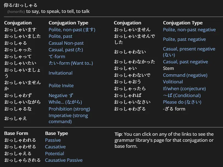The width and height of the screenshot is (223, 167).
Task: Open the Casual Non-past grammar link
Action: [x=66, y=43]
